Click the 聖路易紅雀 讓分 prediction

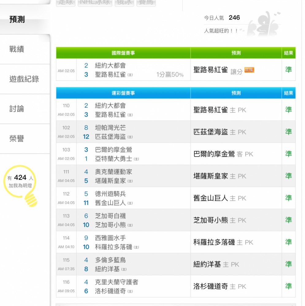(x=218, y=70)
